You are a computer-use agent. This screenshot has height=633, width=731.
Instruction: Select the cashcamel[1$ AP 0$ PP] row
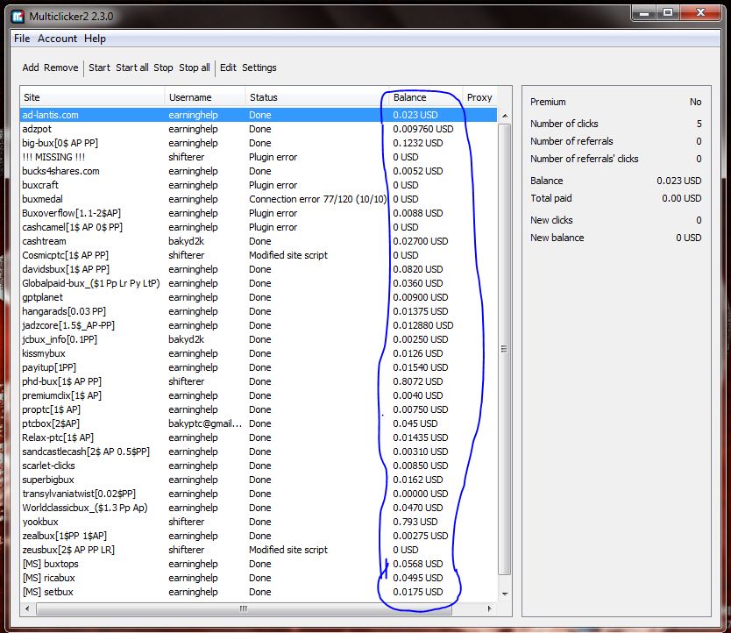[x=259, y=227]
